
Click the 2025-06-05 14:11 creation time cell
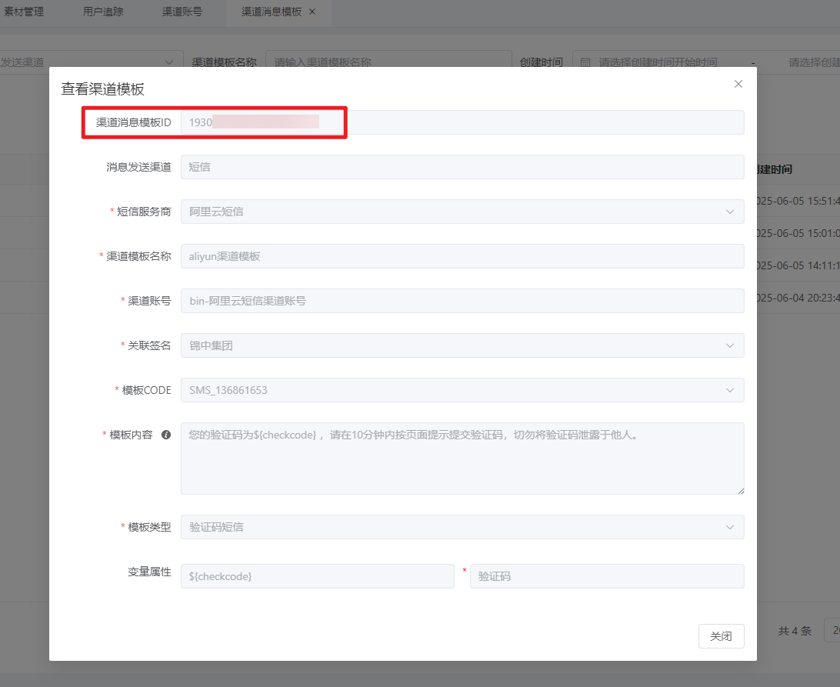[798, 265]
